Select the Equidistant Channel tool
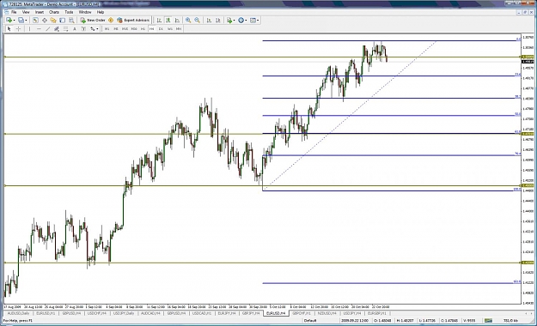537x326 pixels. coord(57,28)
